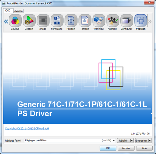
Task: Open the SOFHA GmbH copyright link
Action: pyautogui.click(x=27, y=128)
